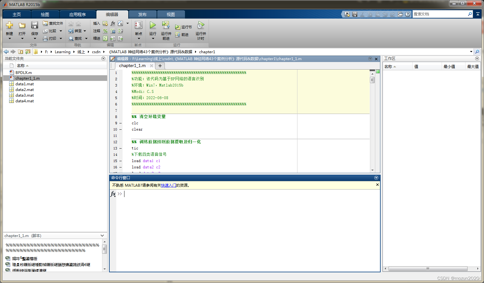This screenshot has width=484, height=283.
Task: Click the browse for folder icon
Action: coord(28,52)
